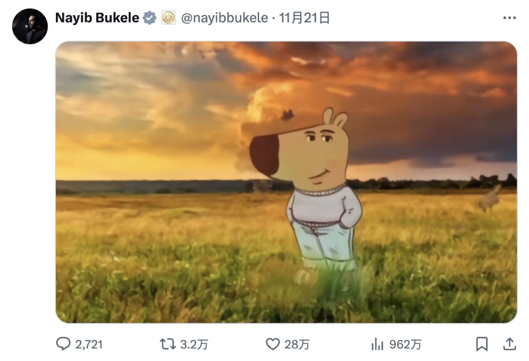Click the reply speech bubble icon

pos(63,344)
